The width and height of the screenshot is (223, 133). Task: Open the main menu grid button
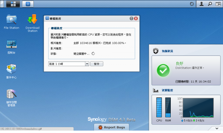coord(13,4)
